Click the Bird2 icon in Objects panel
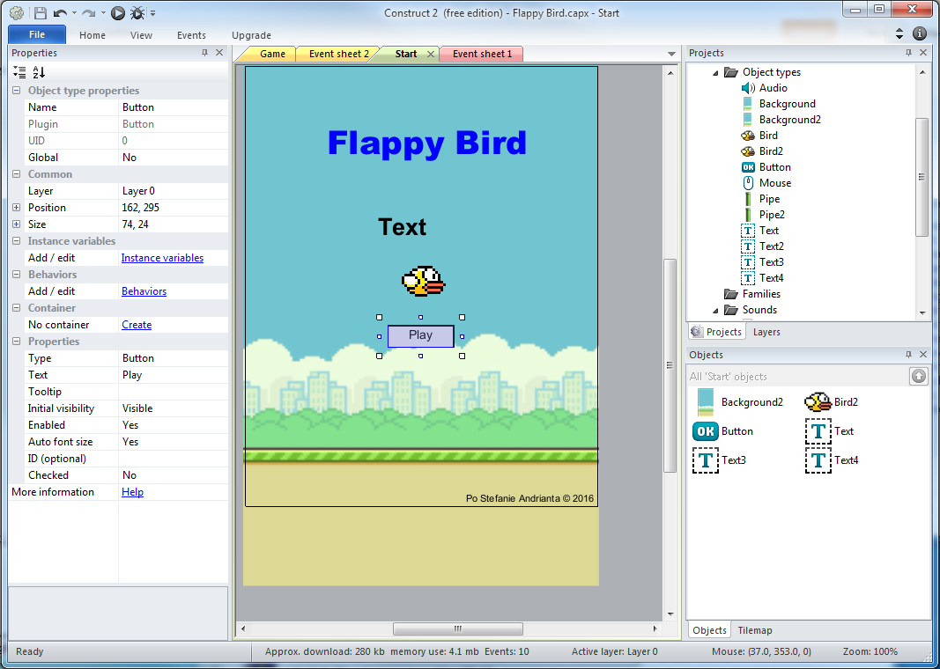The width and height of the screenshot is (940, 669). [x=818, y=402]
